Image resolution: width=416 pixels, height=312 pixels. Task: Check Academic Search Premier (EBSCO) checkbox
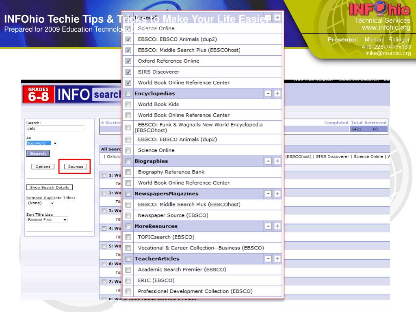click(128, 270)
